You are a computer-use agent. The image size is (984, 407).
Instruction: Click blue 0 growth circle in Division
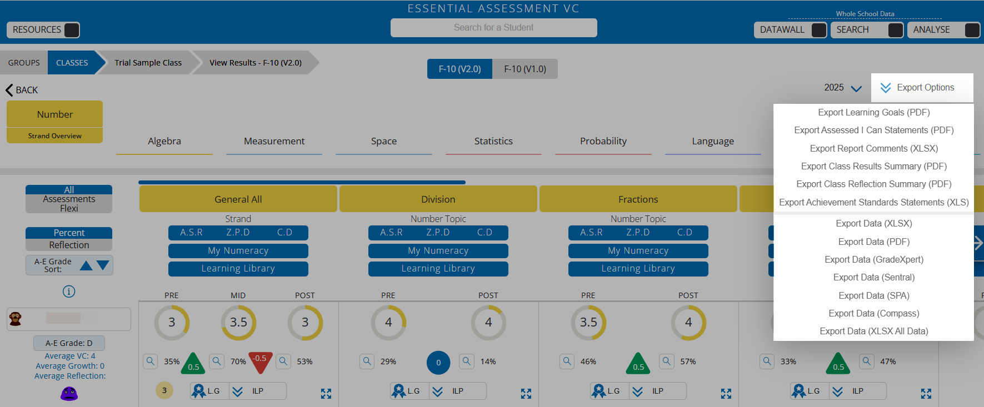[438, 363]
